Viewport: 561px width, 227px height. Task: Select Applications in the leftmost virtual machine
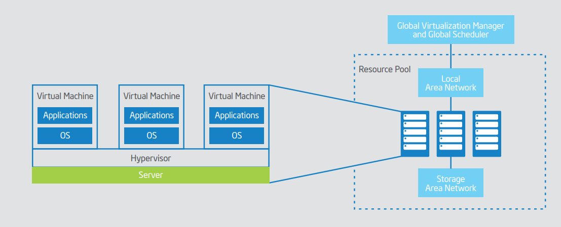(x=65, y=115)
